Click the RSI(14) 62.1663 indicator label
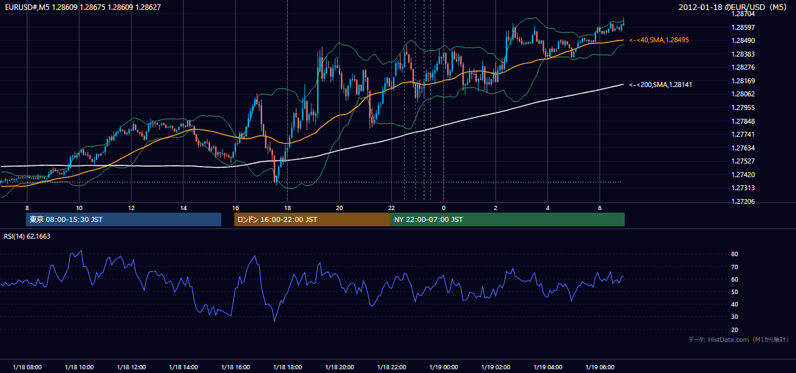This screenshot has height=373, width=796. pyautogui.click(x=27, y=236)
